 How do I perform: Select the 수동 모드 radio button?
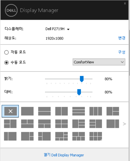click(x=7, y=62)
